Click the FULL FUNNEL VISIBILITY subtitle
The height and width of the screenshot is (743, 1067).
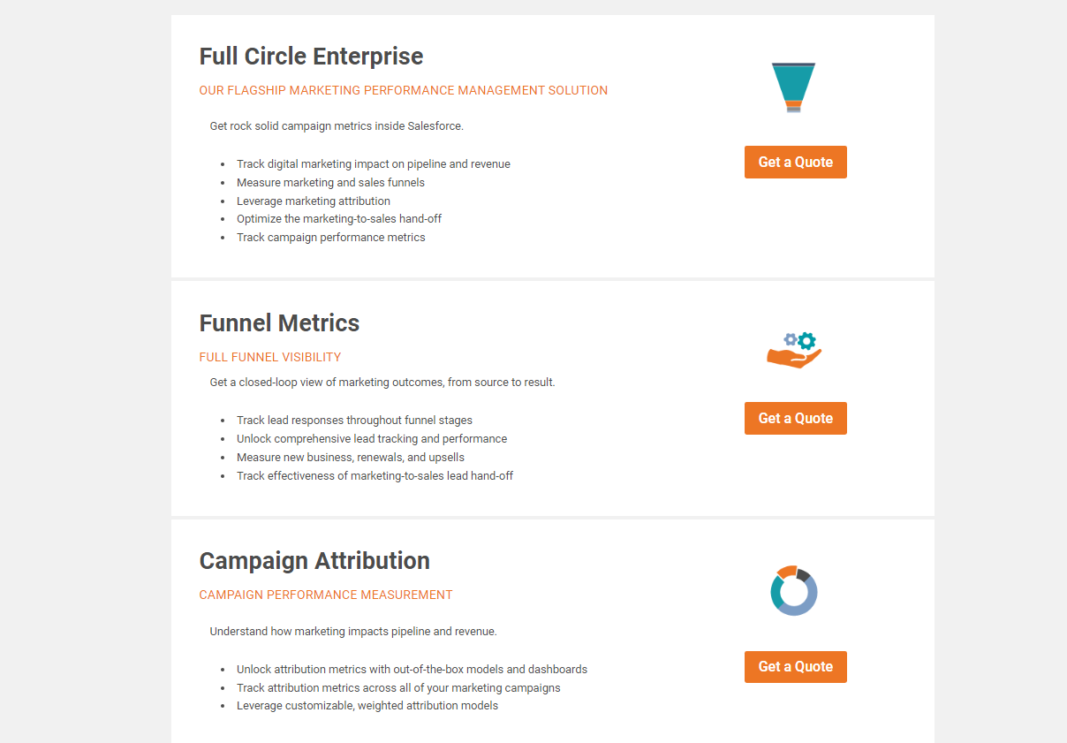[x=269, y=357]
